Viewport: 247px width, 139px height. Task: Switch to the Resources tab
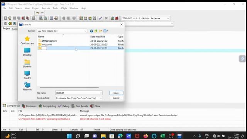(29, 106)
